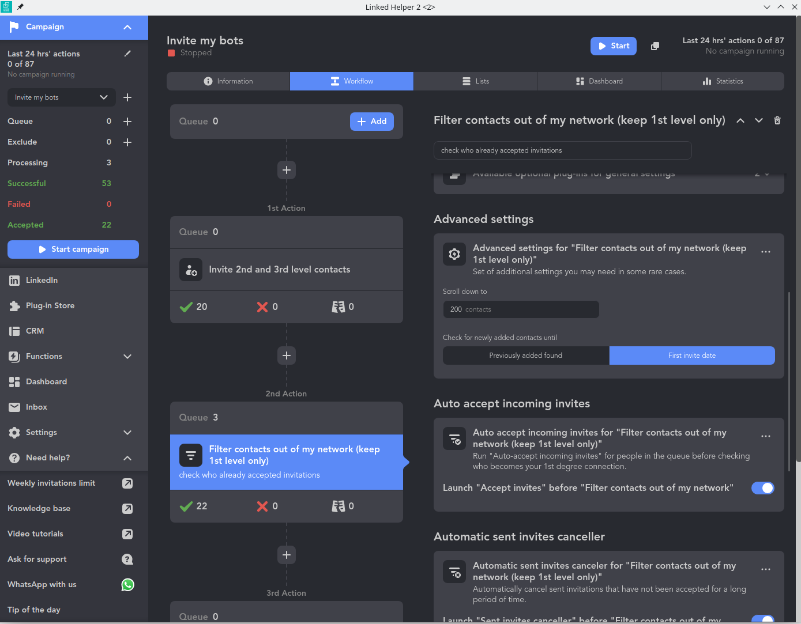Click the Start button at top

(x=614, y=46)
